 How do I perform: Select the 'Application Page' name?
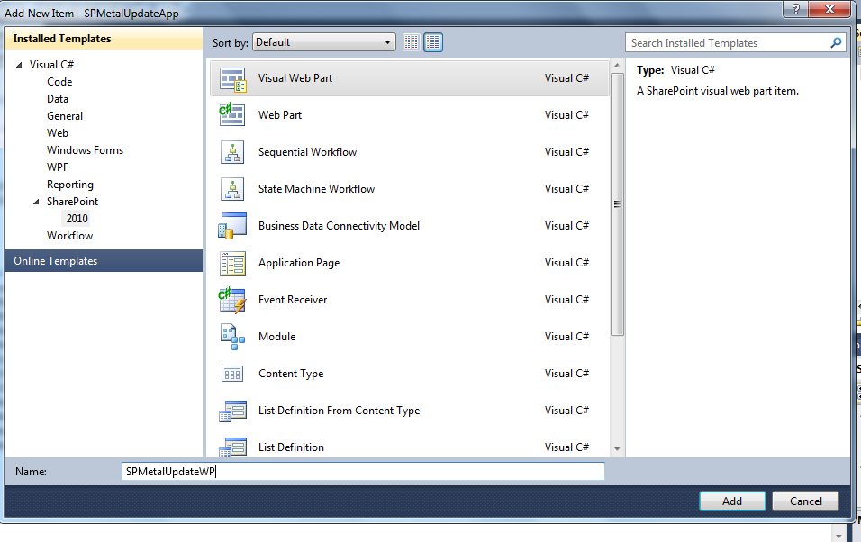(x=299, y=263)
